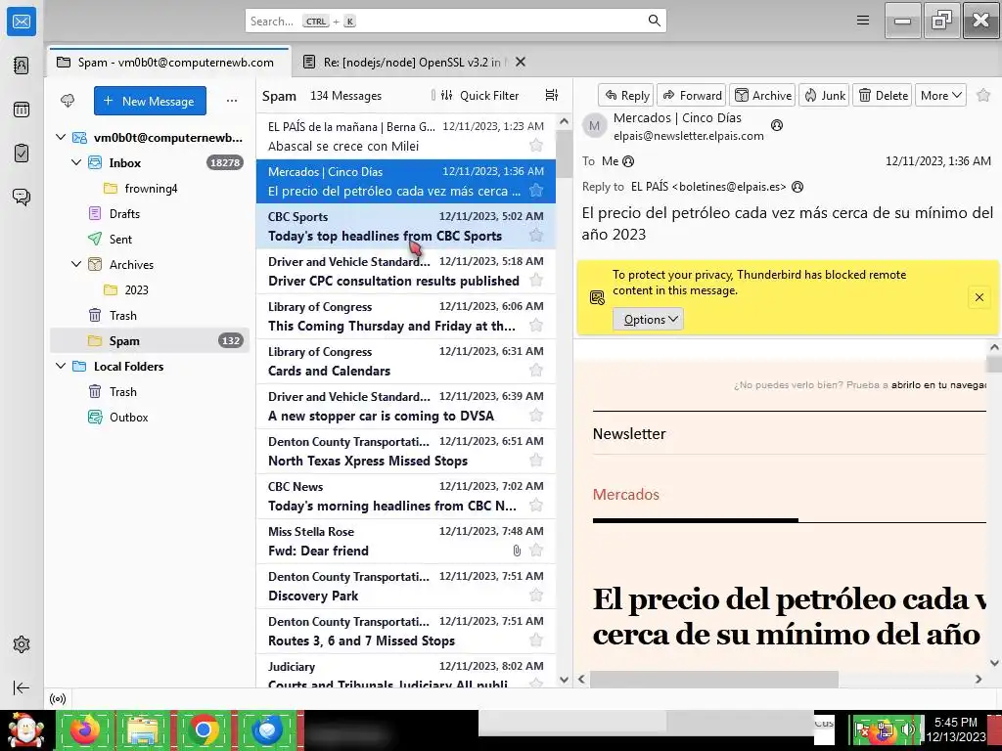Viewport: 1002px width, 751px height.
Task: Open the Address Book sidebar icon
Action: [x=22, y=66]
